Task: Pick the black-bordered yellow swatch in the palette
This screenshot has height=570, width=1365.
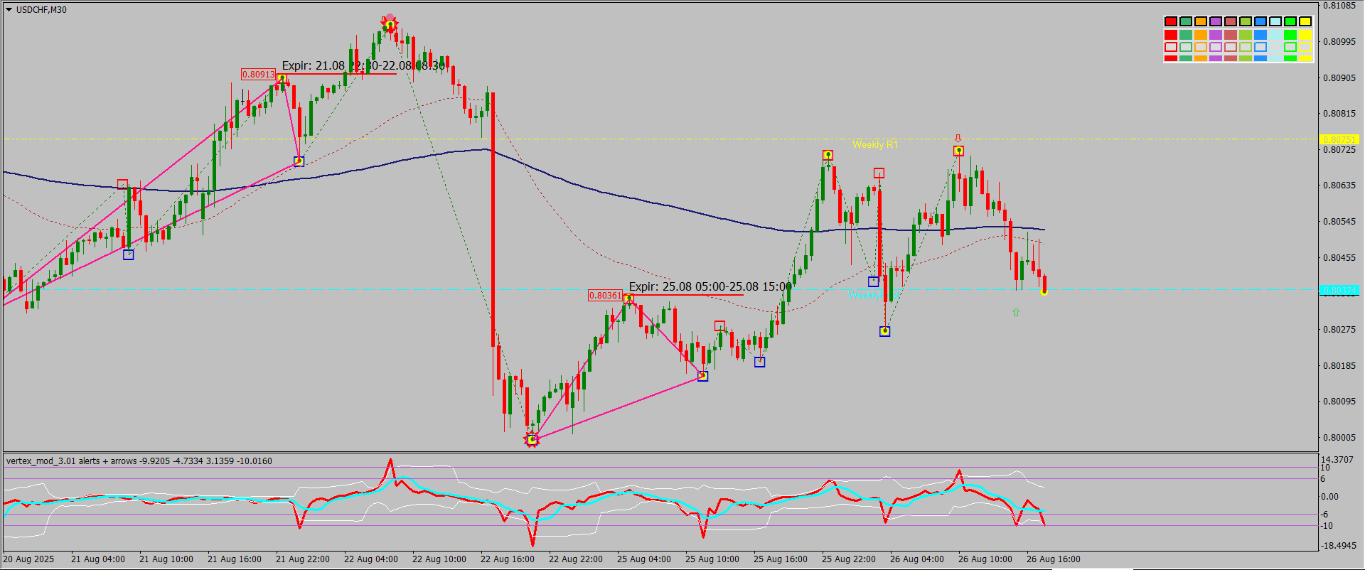Action: (1305, 22)
